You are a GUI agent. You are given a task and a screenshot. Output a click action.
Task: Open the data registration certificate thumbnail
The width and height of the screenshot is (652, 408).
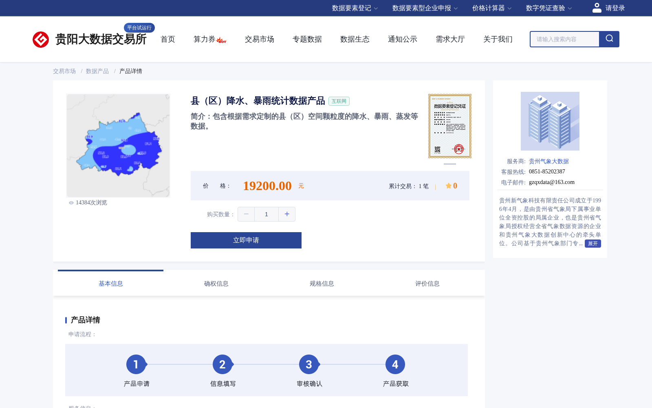450,126
